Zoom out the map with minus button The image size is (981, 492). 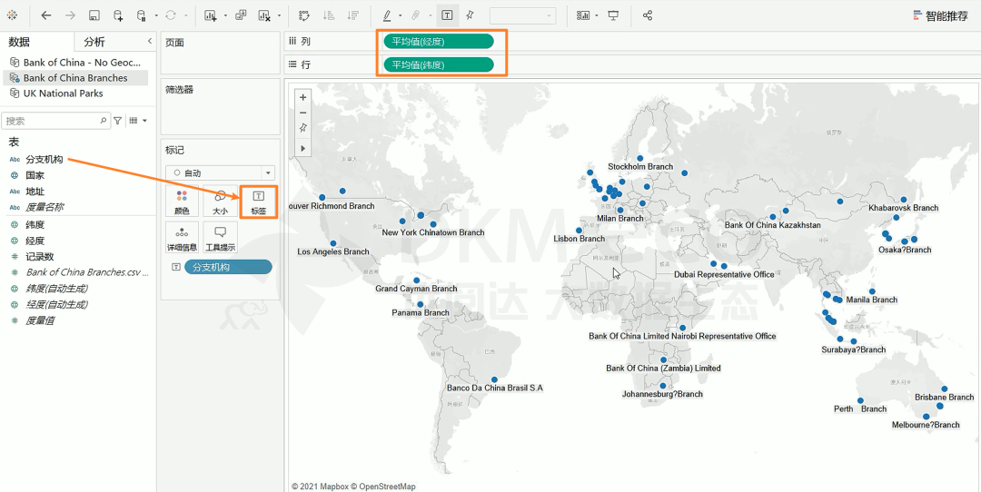[x=302, y=113]
